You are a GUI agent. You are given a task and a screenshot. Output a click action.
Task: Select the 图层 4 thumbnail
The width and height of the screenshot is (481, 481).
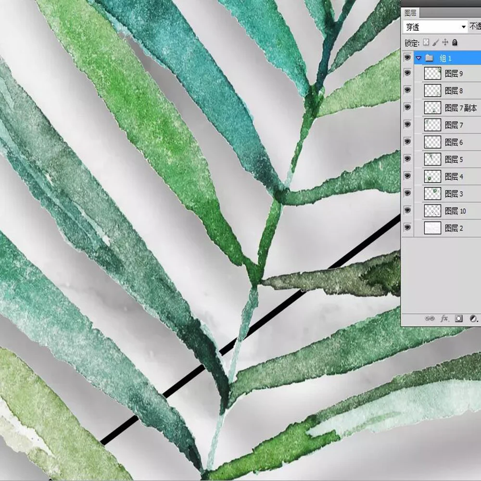click(432, 177)
